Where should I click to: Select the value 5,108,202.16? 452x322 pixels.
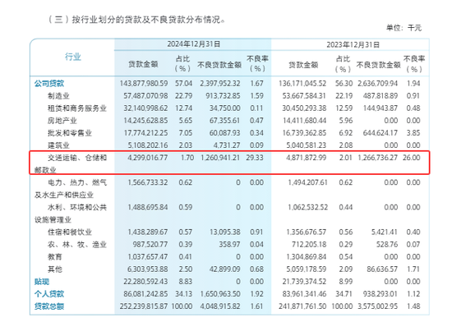point(148,145)
